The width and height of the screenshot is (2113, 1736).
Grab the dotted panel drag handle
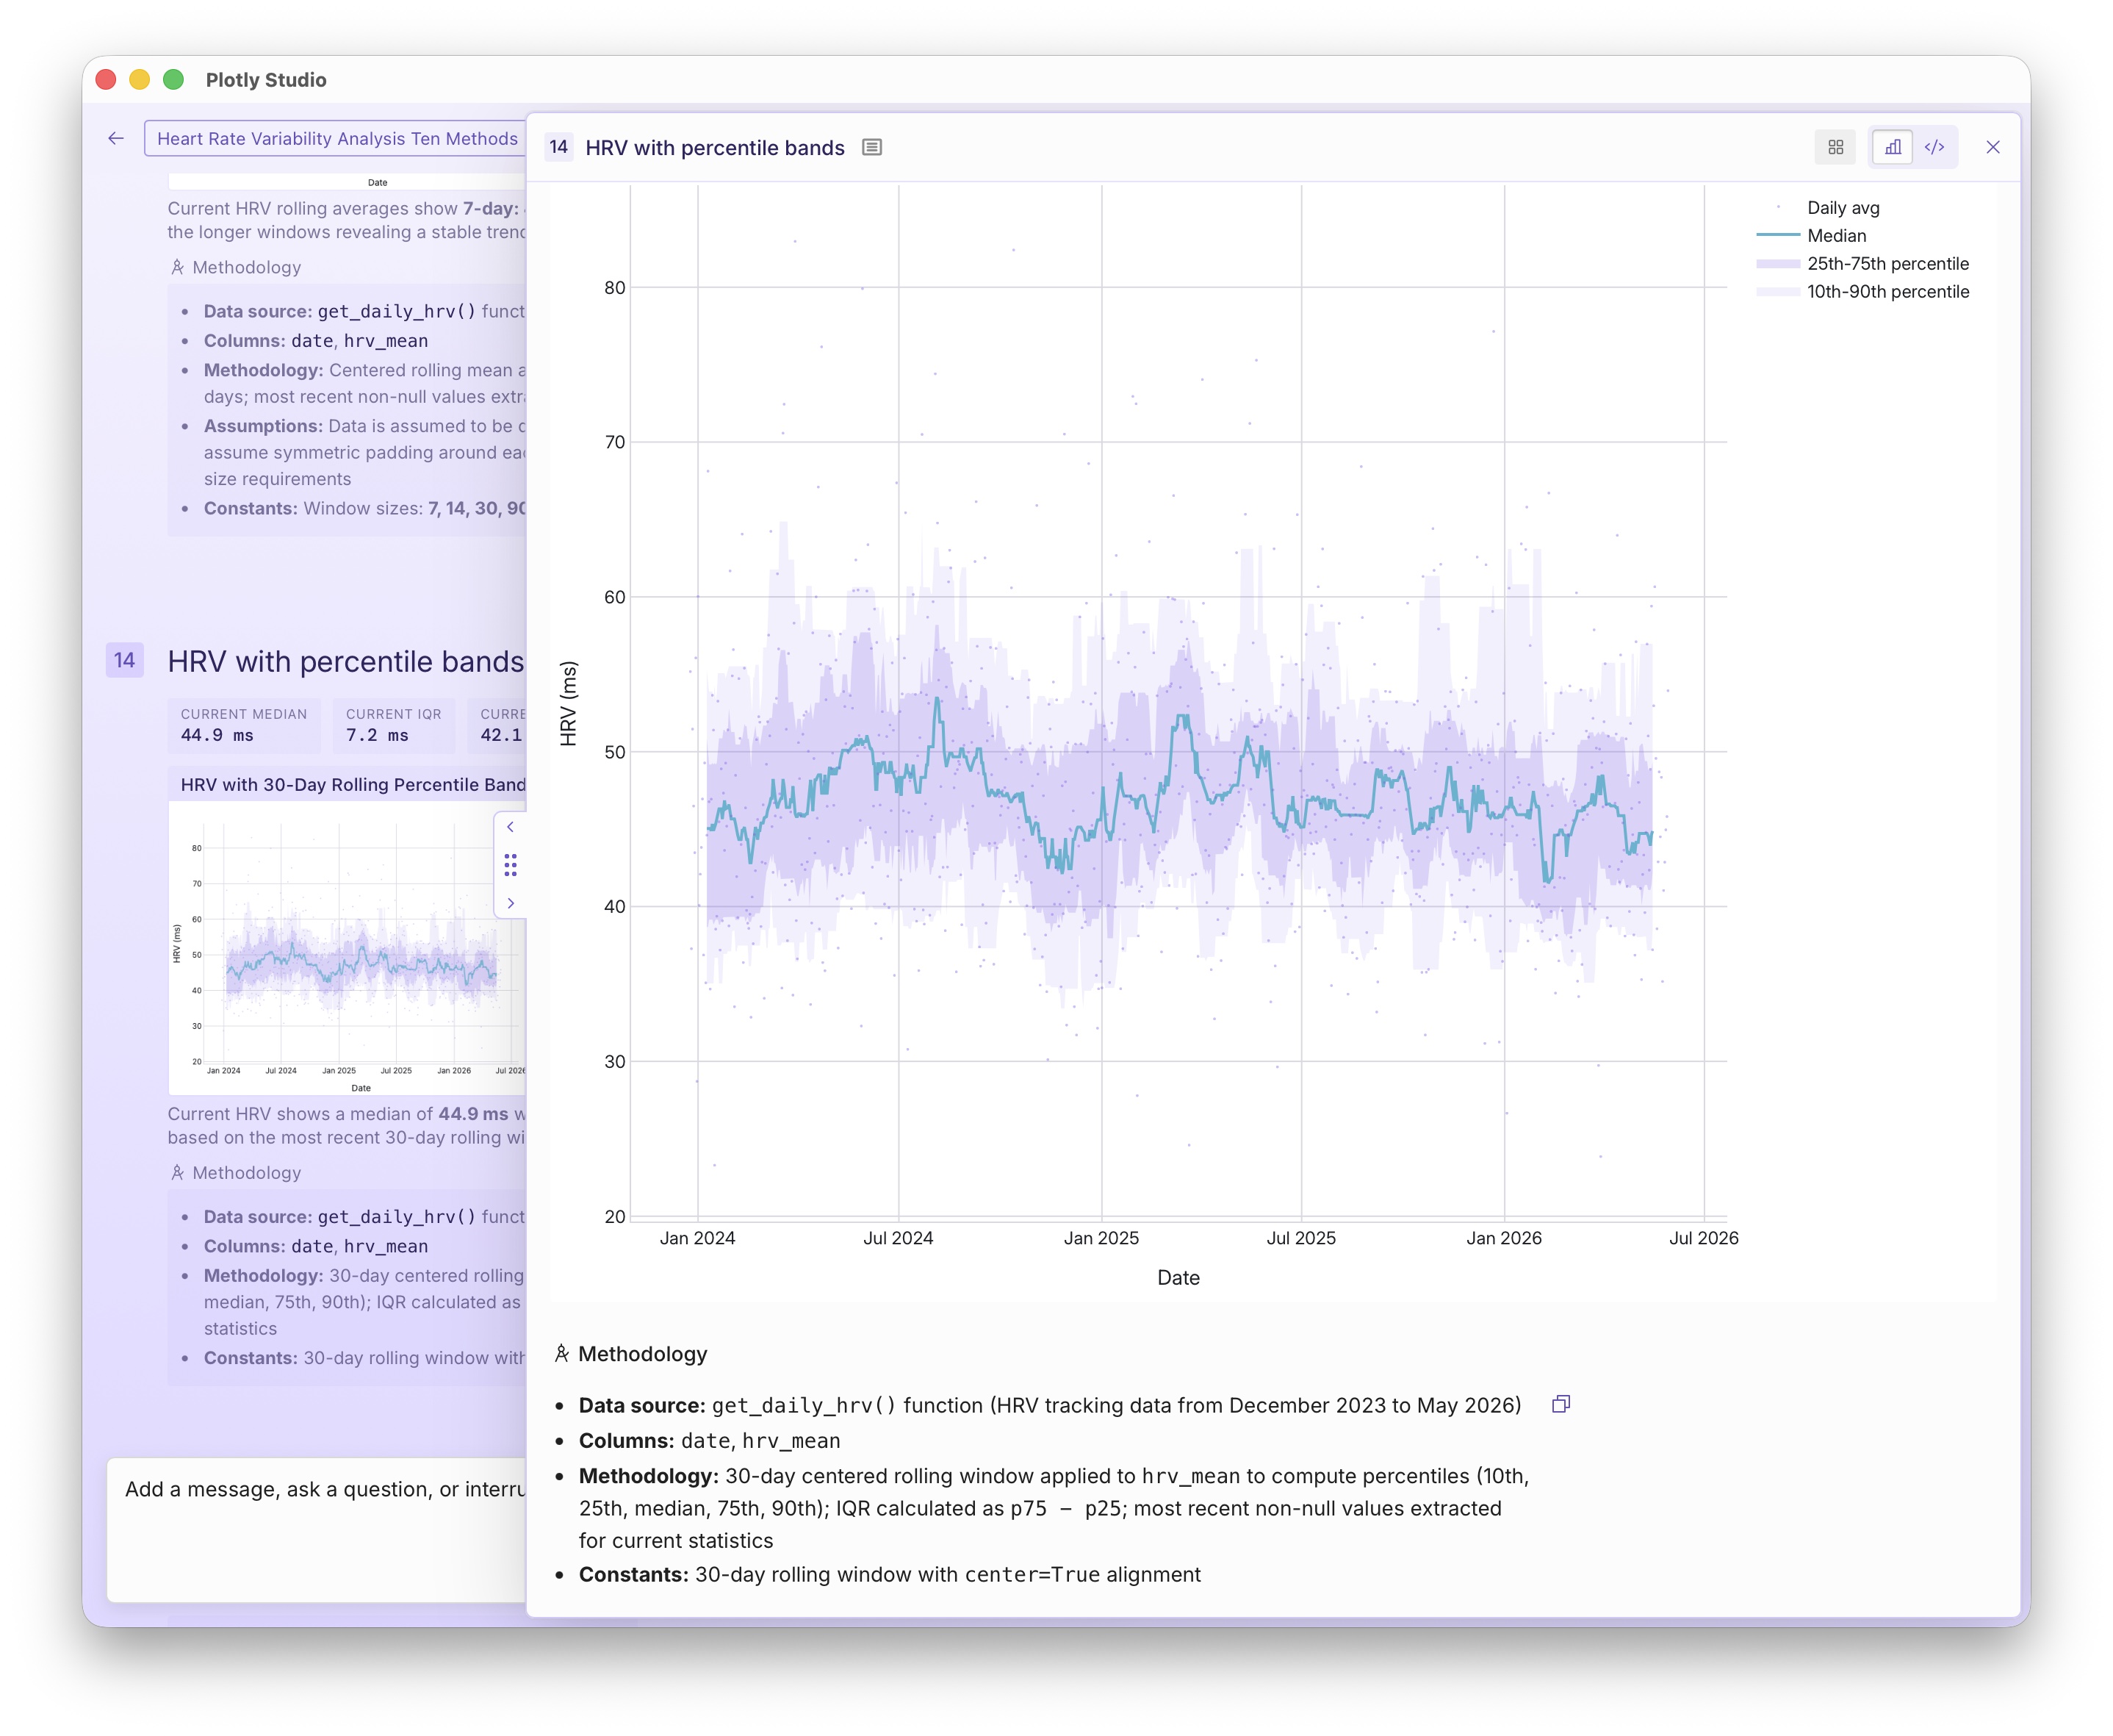510,865
